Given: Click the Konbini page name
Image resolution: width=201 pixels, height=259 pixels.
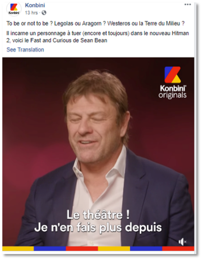Looking at the screenshot, I should click(x=35, y=5).
